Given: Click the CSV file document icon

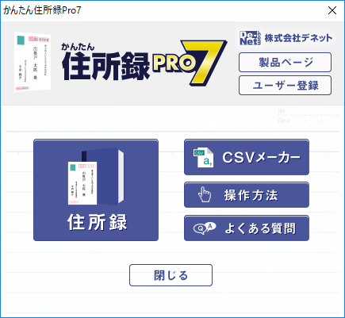Looking at the screenshot, I should (203, 158).
